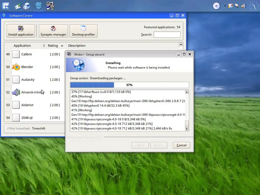This screenshot has width=260, height=195.
Task: Select the Blender row name
Action: (27, 67)
